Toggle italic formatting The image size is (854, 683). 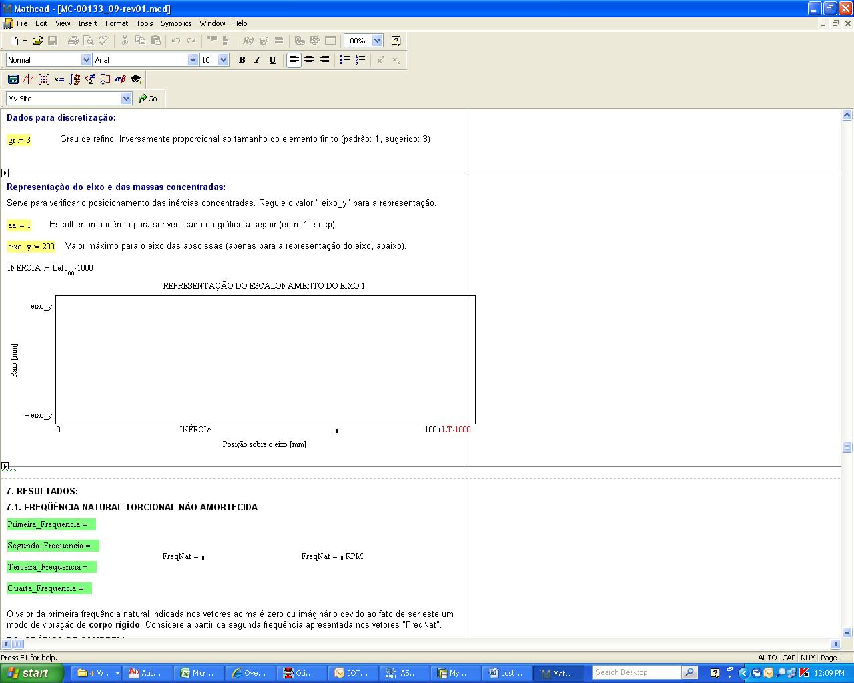tap(257, 60)
